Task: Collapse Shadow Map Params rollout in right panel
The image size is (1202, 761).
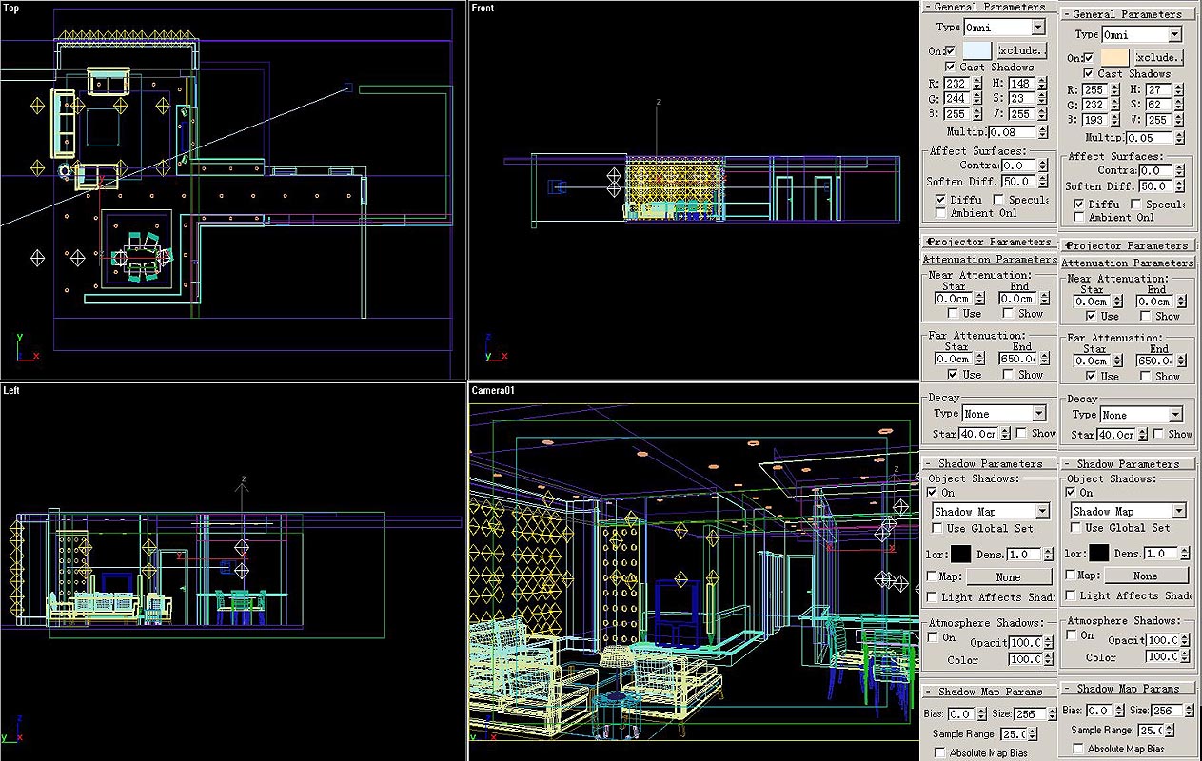Action: [1127, 688]
